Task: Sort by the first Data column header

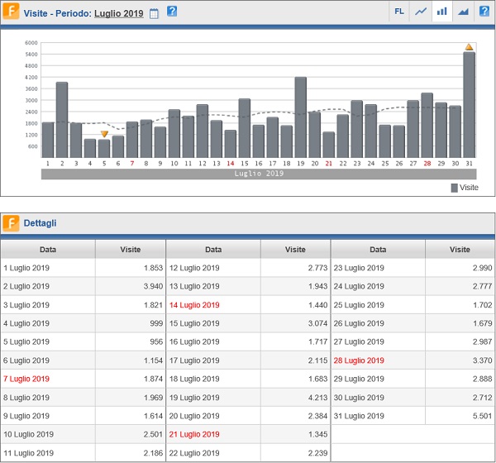Action: tap(48, 249)
